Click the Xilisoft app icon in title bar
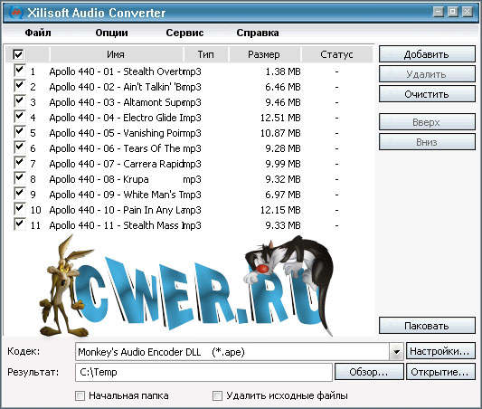 tap(16, 13)
